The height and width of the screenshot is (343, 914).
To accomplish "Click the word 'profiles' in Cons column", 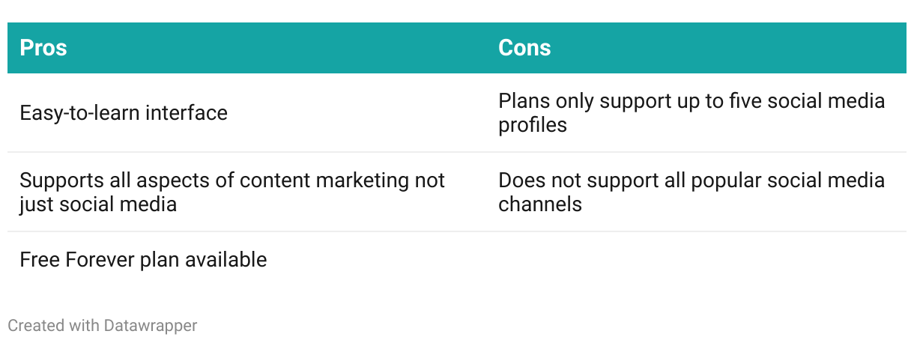I will 533,125.
